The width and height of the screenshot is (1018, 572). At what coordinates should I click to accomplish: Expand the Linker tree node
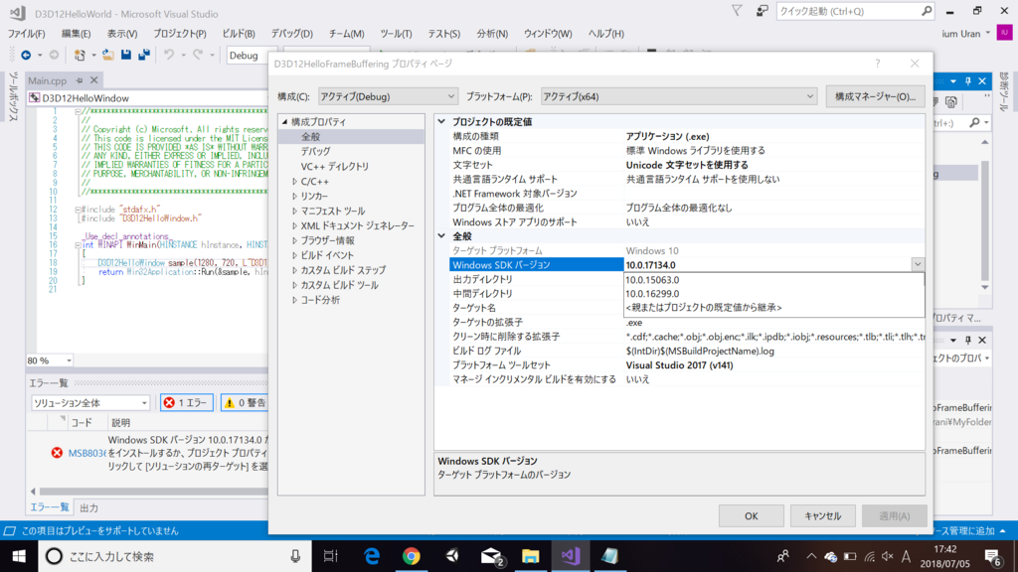[x=294, y=196]
